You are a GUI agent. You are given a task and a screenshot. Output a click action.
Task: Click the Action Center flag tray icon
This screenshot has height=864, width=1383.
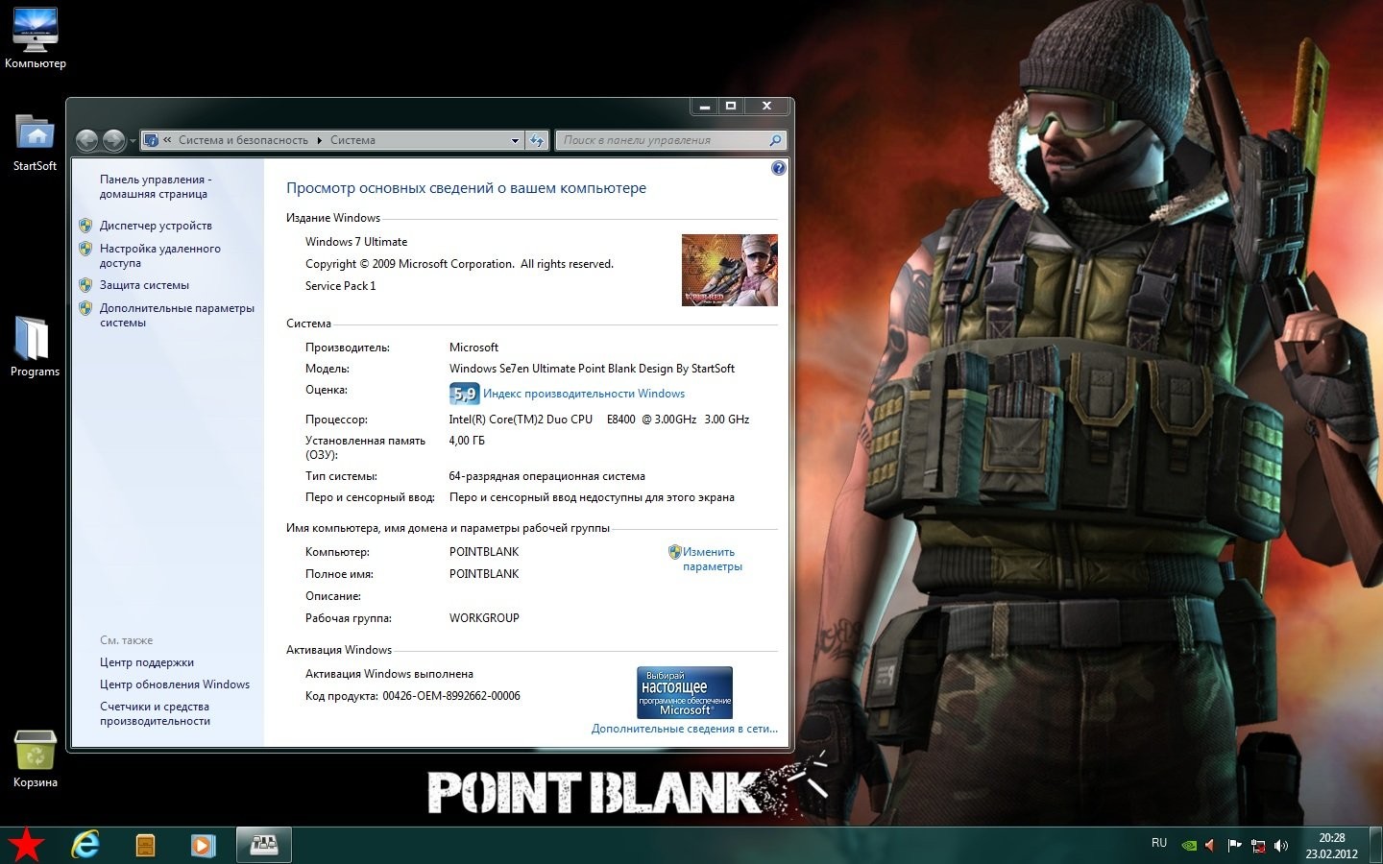click(x=1234, y=846)
